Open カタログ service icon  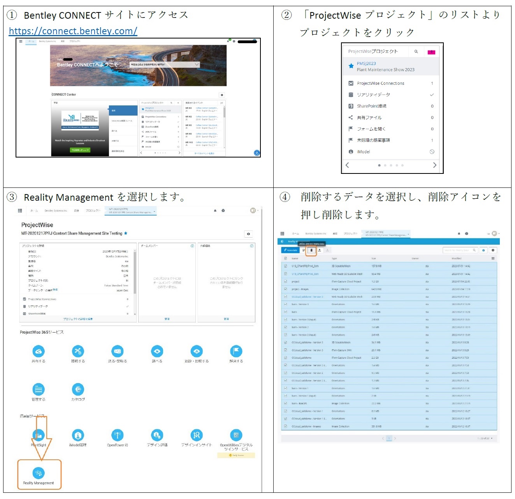tap(78, 389)
